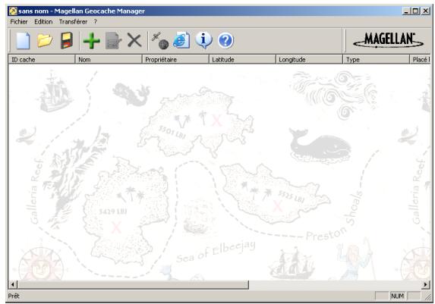Click the horizontal scrollbar left arrow
Screen dimensions: 435x304
click(13, 284)
